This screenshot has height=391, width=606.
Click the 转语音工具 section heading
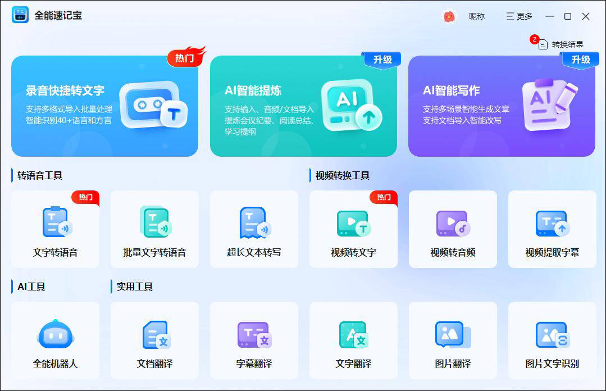pos(39,176)
